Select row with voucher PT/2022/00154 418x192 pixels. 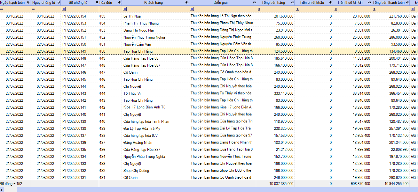(74, 16)
